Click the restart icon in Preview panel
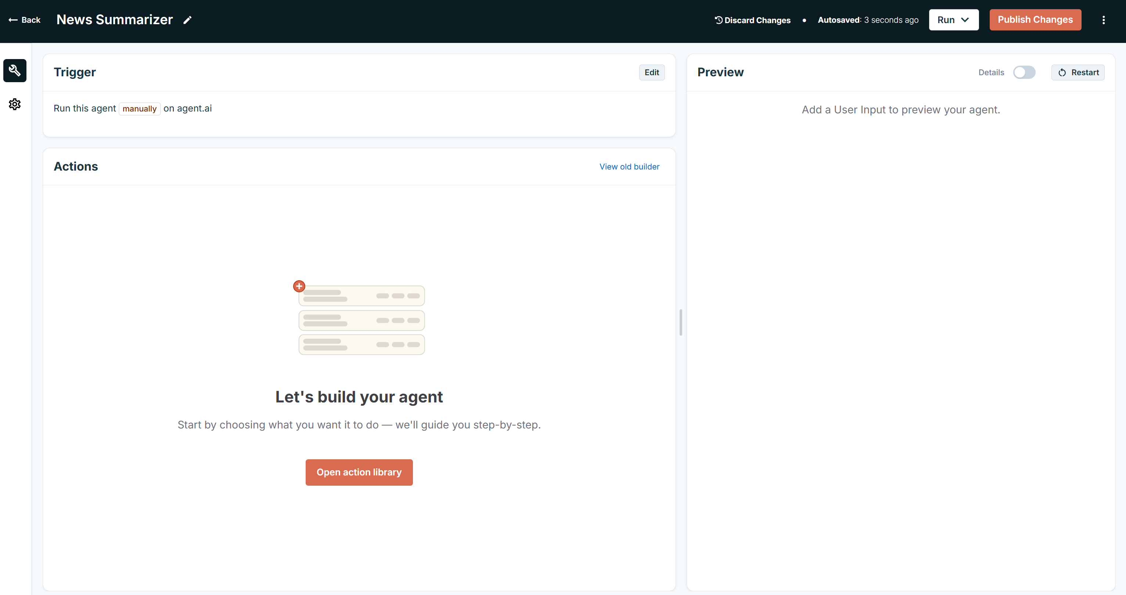1126x595 pixels. point(1062,72)
